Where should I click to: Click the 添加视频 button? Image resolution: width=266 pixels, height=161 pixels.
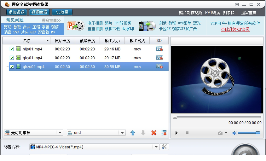point(17,12)
